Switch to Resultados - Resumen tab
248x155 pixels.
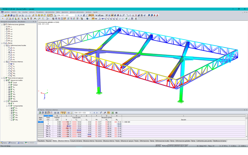click(45, 141)
